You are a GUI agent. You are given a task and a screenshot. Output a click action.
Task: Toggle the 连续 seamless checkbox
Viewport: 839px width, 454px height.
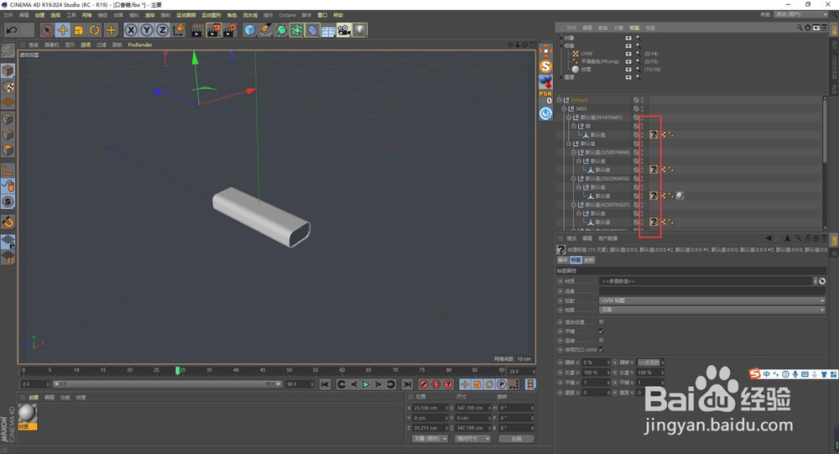[x=602, y=340]
